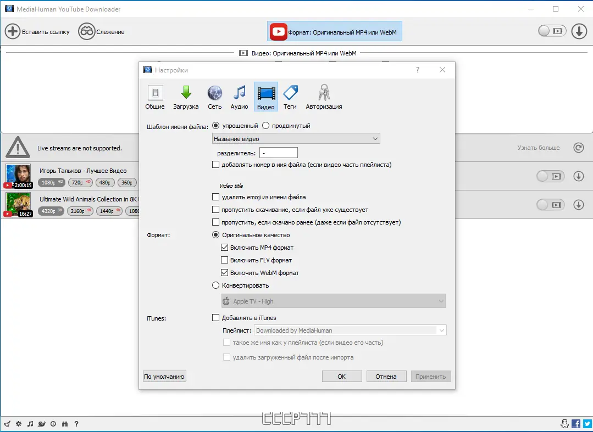Enable Добавлять в iTunes checkbox

pos(215,318)
